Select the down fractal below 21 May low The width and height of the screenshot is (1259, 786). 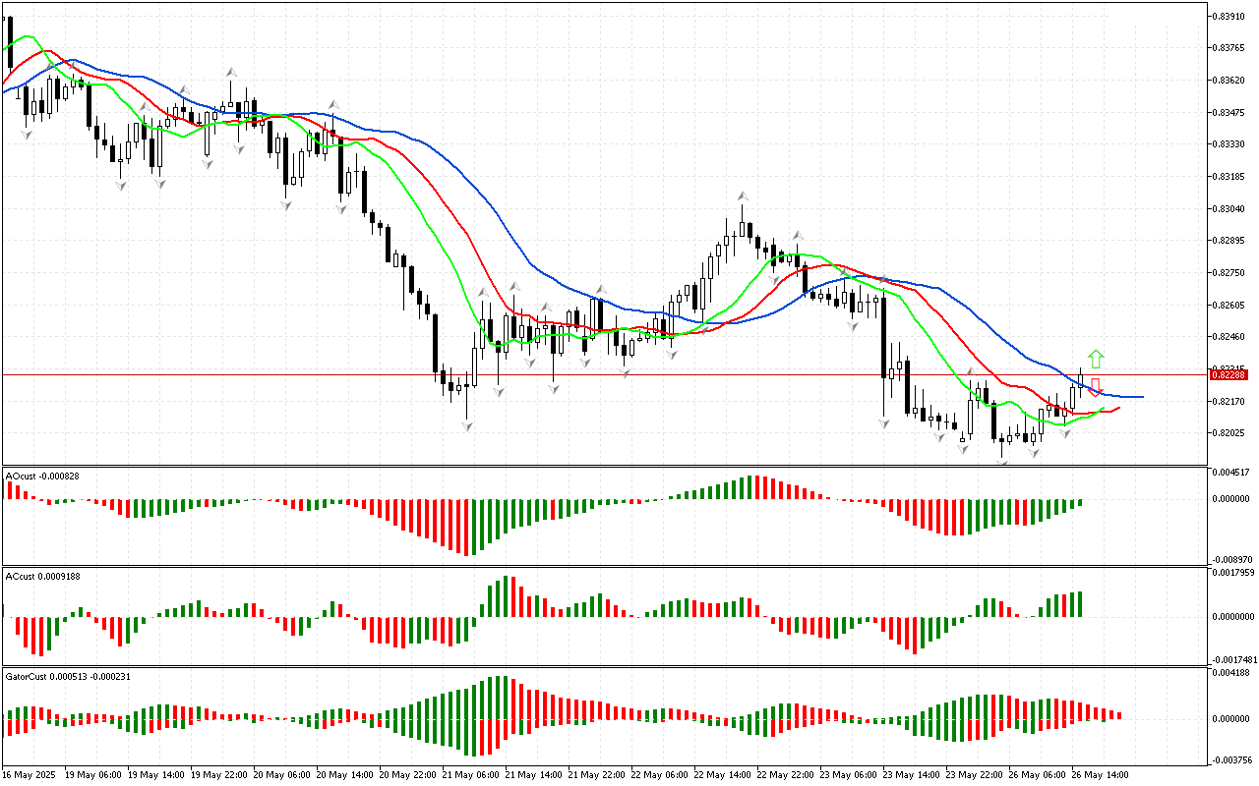(466, 425)
